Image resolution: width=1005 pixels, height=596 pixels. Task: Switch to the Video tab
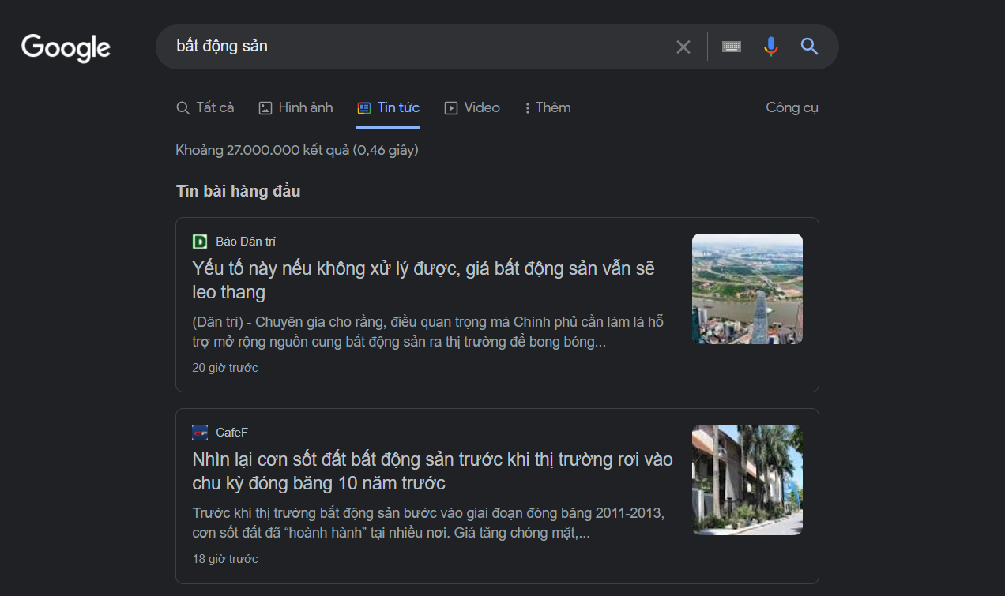pos(472,107)
